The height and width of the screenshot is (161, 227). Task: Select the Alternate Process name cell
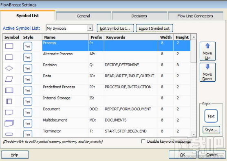point(65,57)
